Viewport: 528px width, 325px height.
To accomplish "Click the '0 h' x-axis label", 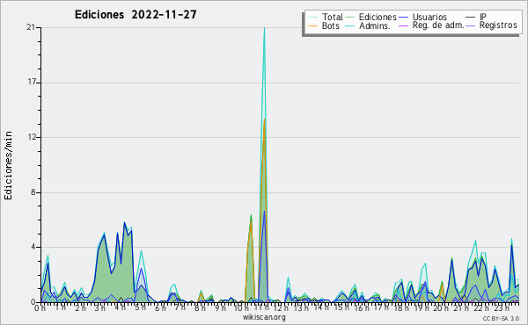I will coord(40,307).
